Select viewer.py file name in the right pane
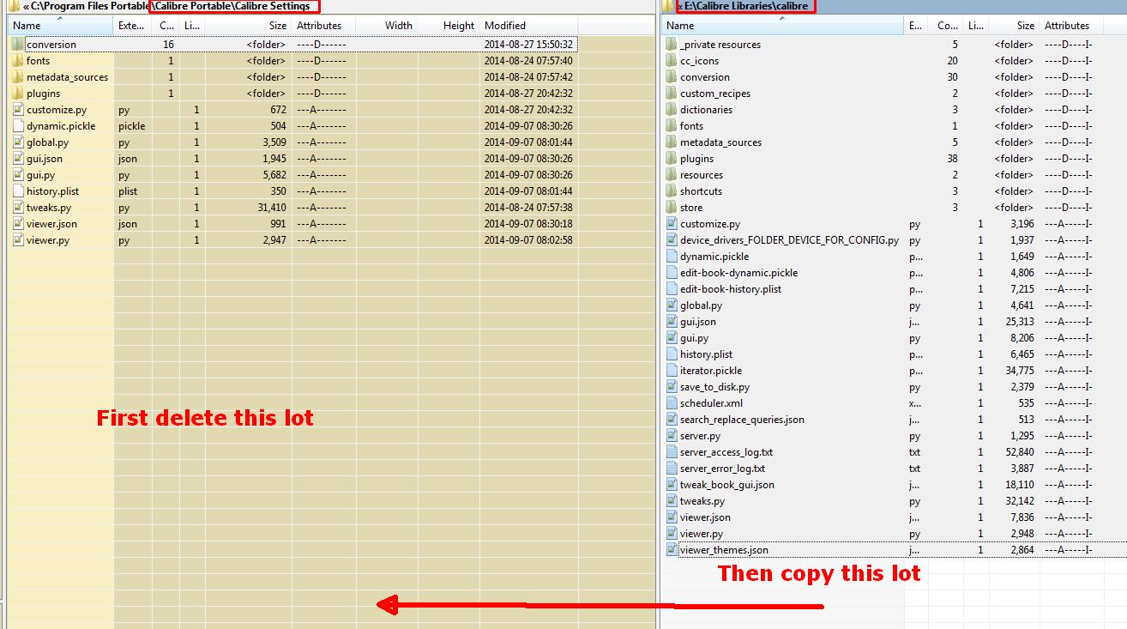 [x=702, y=534]
